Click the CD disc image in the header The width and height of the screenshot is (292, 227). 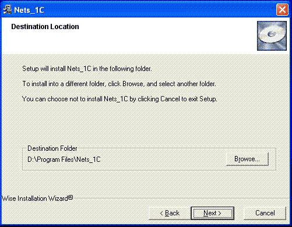[x=272, y=36]
